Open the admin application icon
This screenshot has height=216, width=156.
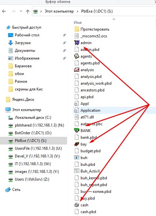point(77,43)
